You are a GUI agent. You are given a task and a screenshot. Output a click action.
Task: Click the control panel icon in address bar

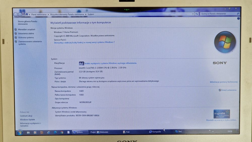coord(27,14)
